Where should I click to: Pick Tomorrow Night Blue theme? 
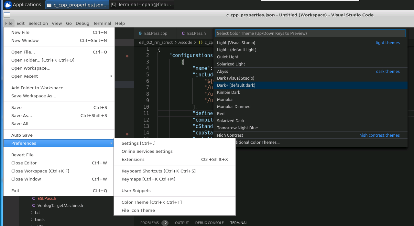click(x=310, y=128)
